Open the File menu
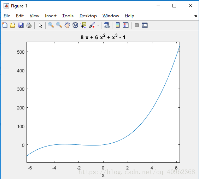Image resolution: width=199 pixels, height=179 pixels. pyautogui.click(x=7, y=16)
